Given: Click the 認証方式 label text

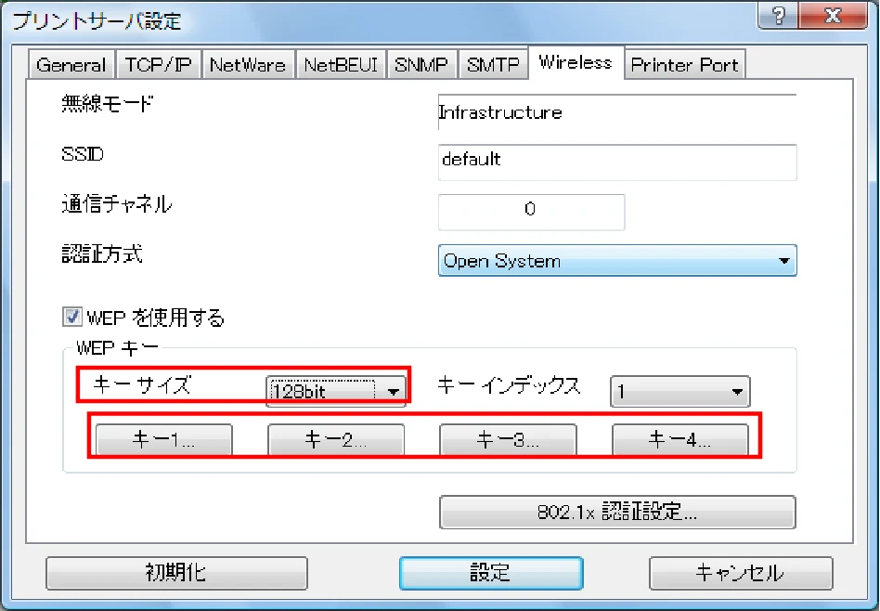Looking at the screenshot, I should (102, 253).
